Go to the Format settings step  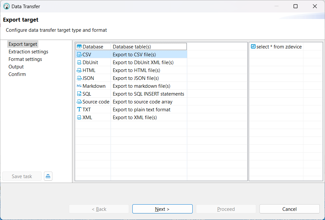pos(25,59)
